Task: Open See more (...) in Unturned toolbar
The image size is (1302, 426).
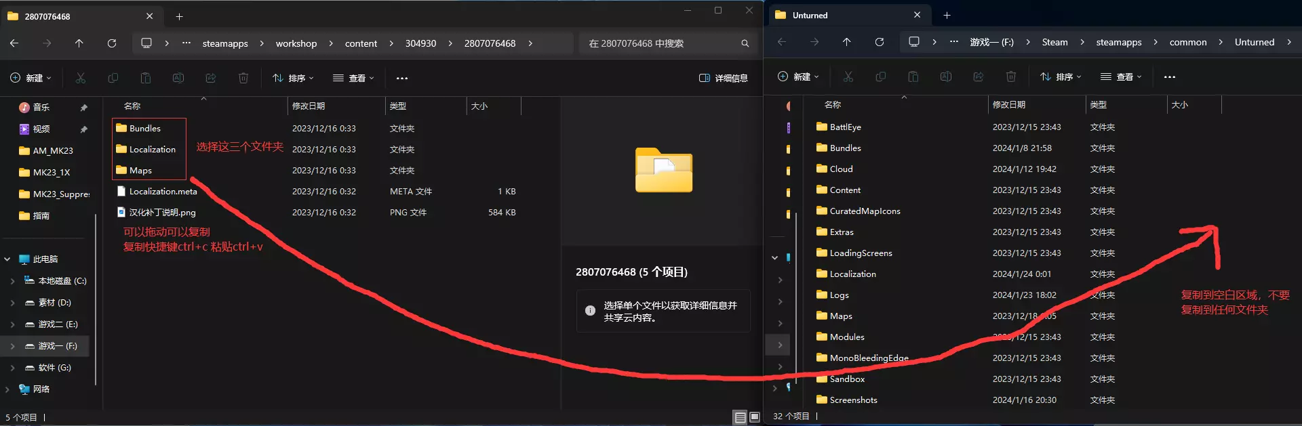Action: 1170,77
